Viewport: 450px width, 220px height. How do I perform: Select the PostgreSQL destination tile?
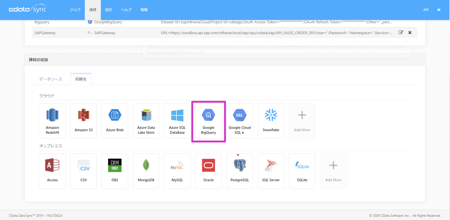[240, 171]
